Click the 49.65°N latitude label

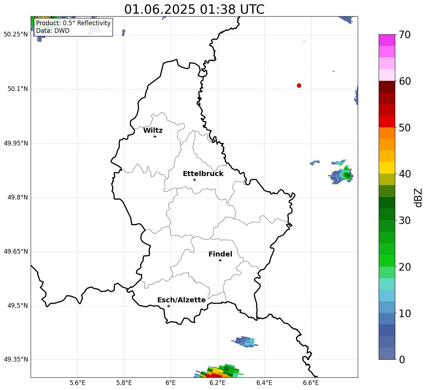coord(16,251)
